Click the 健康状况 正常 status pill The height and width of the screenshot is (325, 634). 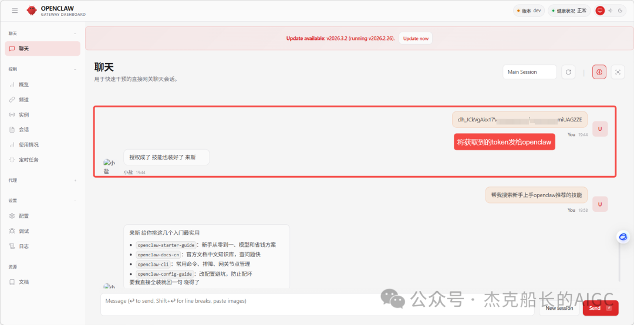point(569,11)
